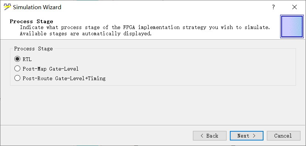Click the 'Indicate what process stage' description line
The width and height of the screenshot is (306, 146).
pyautogui.click(x=145, y=27)
